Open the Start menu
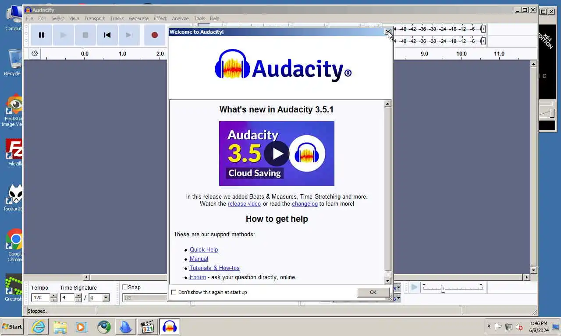Image resolution: width=561 pixels, height=336 pixels. coord(12,327)
